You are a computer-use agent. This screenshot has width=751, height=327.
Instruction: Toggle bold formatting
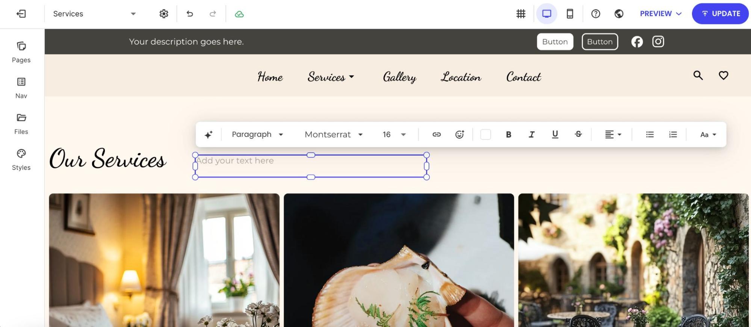click(508, 135)
